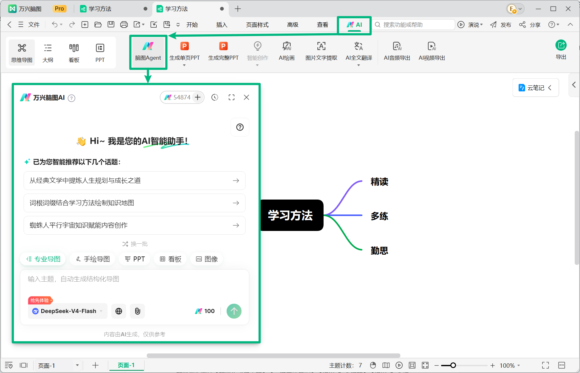Open the AI ribbon tab
Viewport: 580px width, 373px height.
[354, 25]
